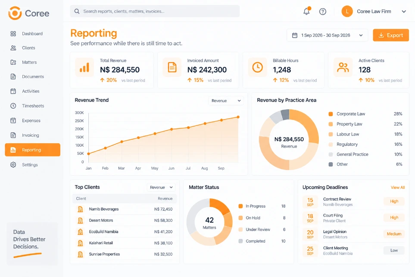This screenshot has height=277, width=415.
Task: Click Legal Opinion deadline title
Action: 334,232
